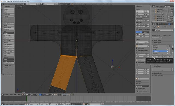
Task: Open the viewport shading mode icon
Action: point(32,94)
